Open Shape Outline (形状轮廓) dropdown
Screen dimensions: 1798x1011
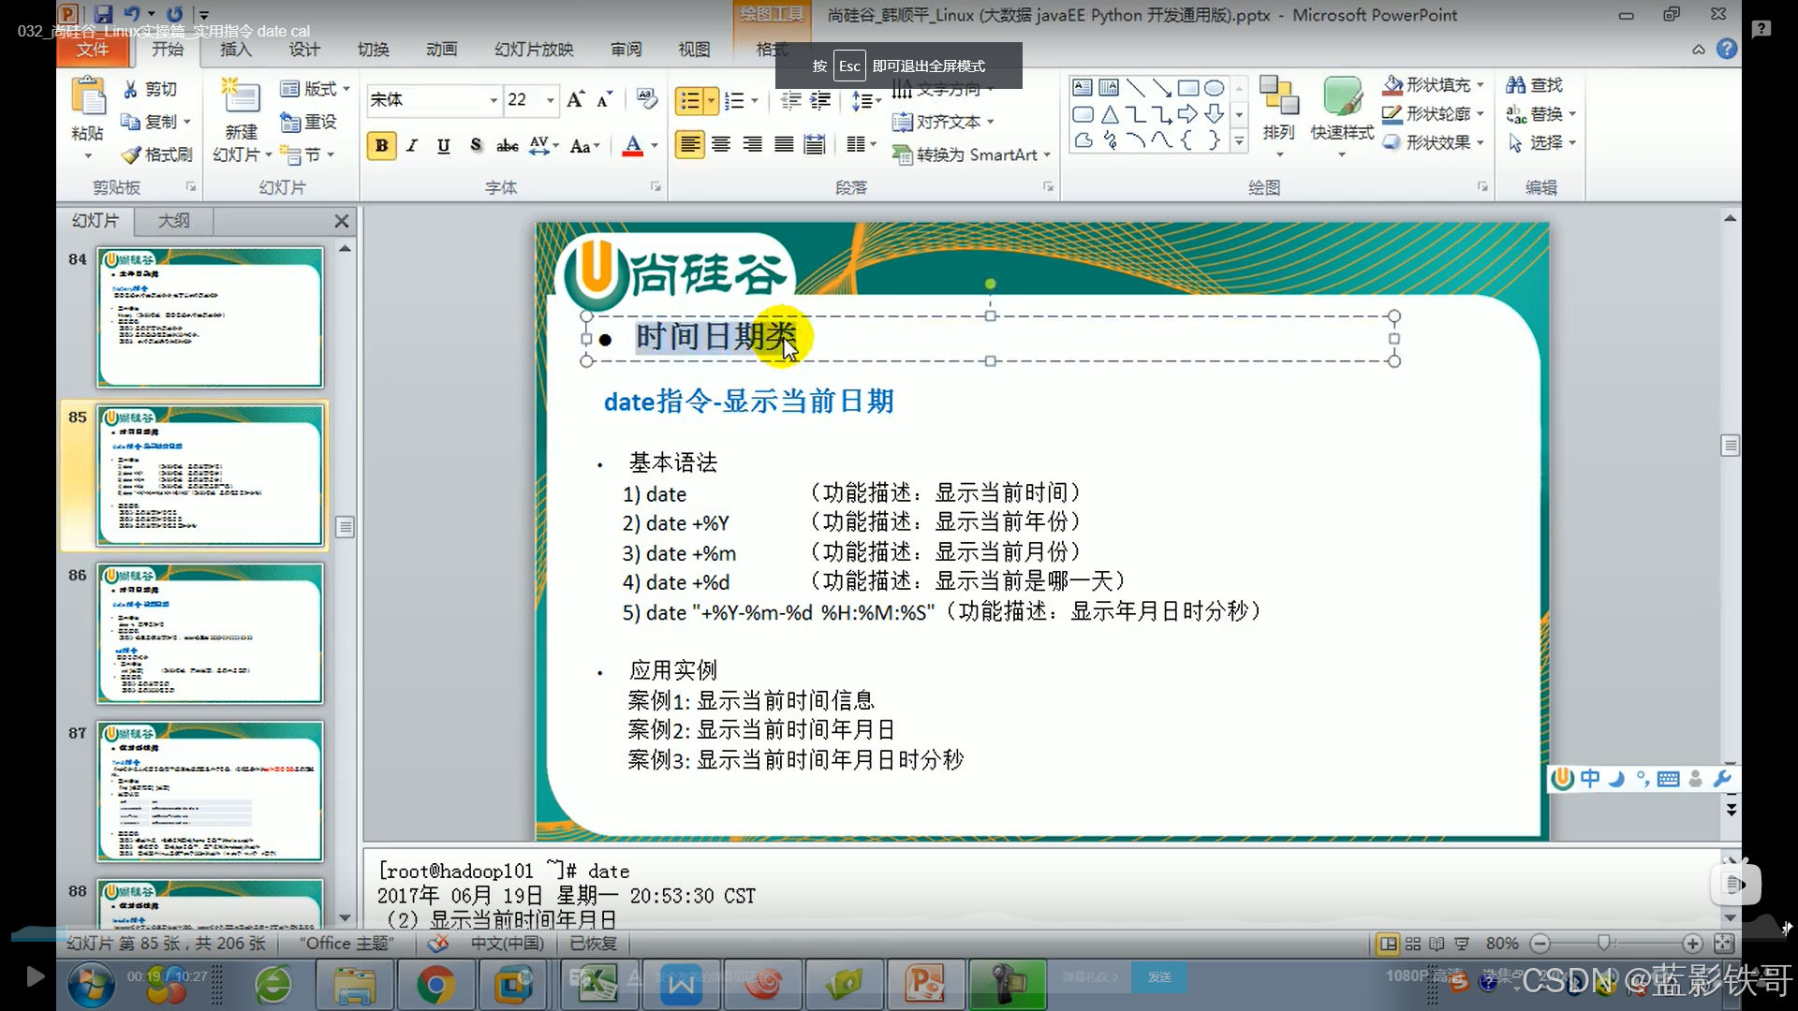(1434, 114)
